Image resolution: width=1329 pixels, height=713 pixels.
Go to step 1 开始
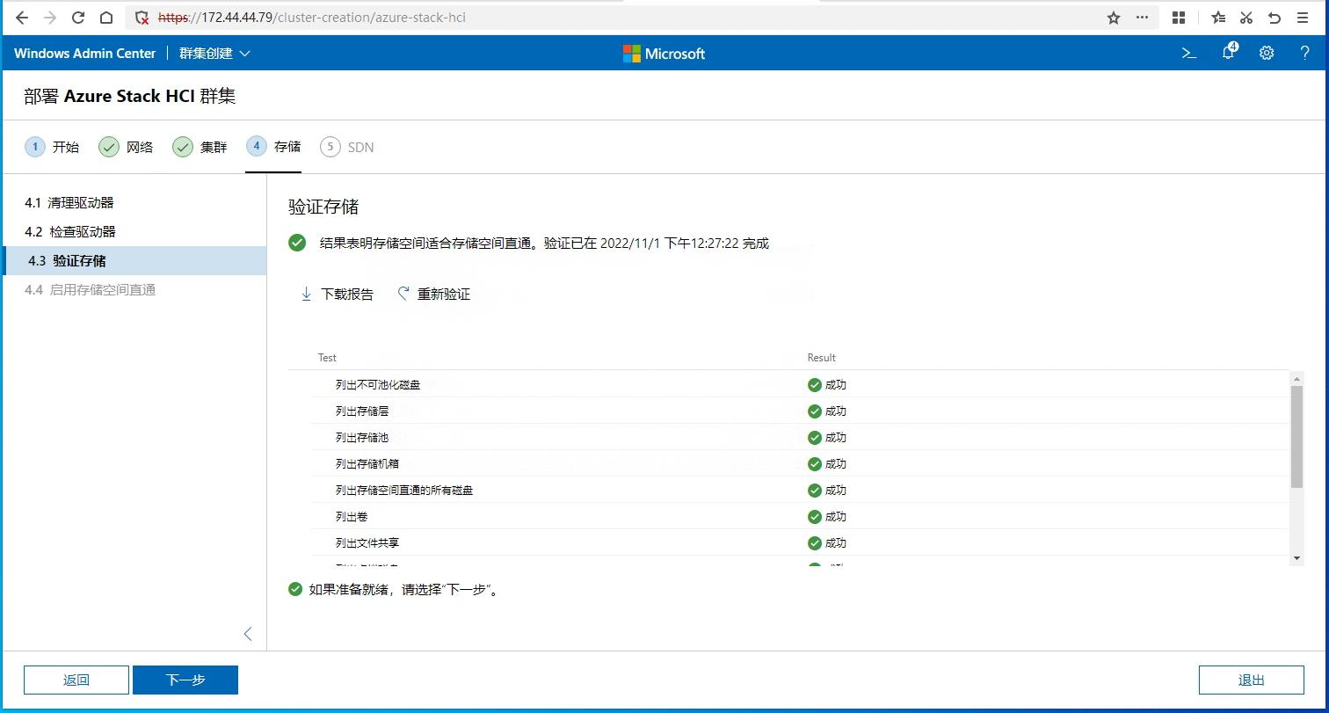click(52, 147)
